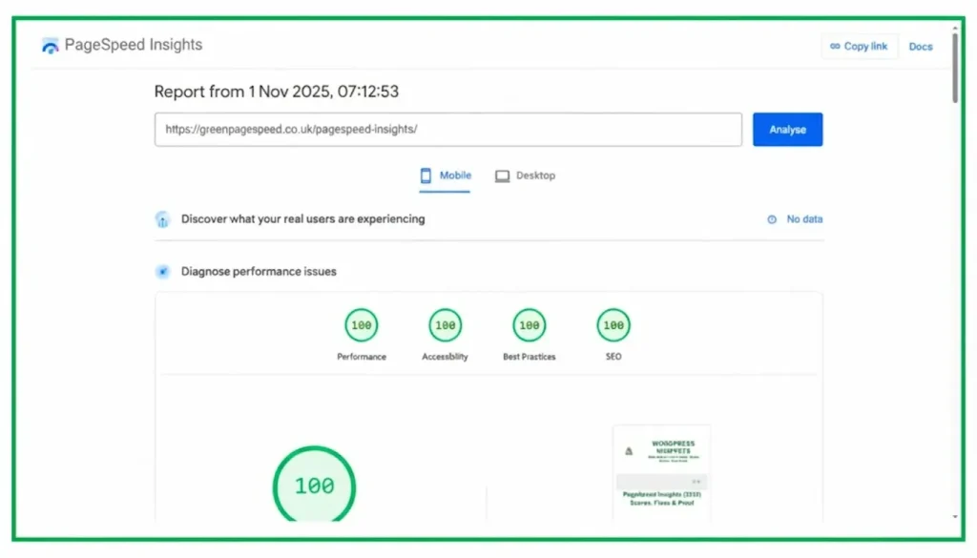977x558 pixels.
Task: Click the Best Practices score badge
Action: (x=529, y=324)
